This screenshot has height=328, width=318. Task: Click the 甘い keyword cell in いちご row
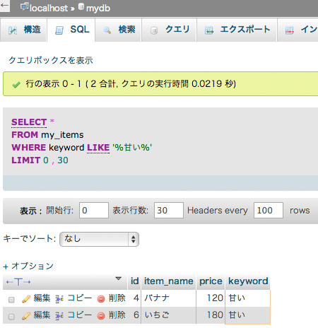[x=247, y=315]
